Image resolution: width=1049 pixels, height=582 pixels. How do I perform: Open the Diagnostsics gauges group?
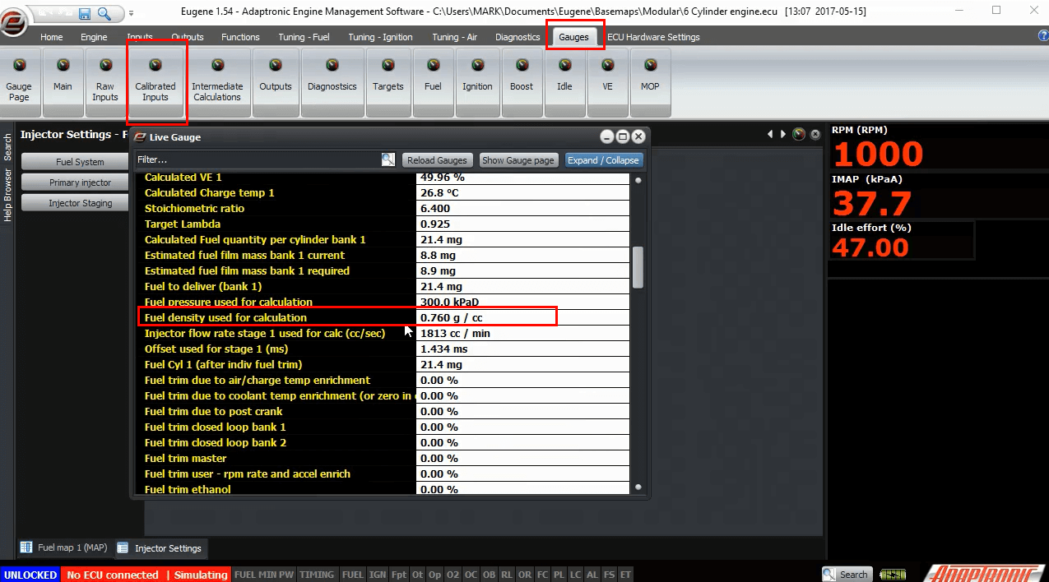[x=332, y=81]
